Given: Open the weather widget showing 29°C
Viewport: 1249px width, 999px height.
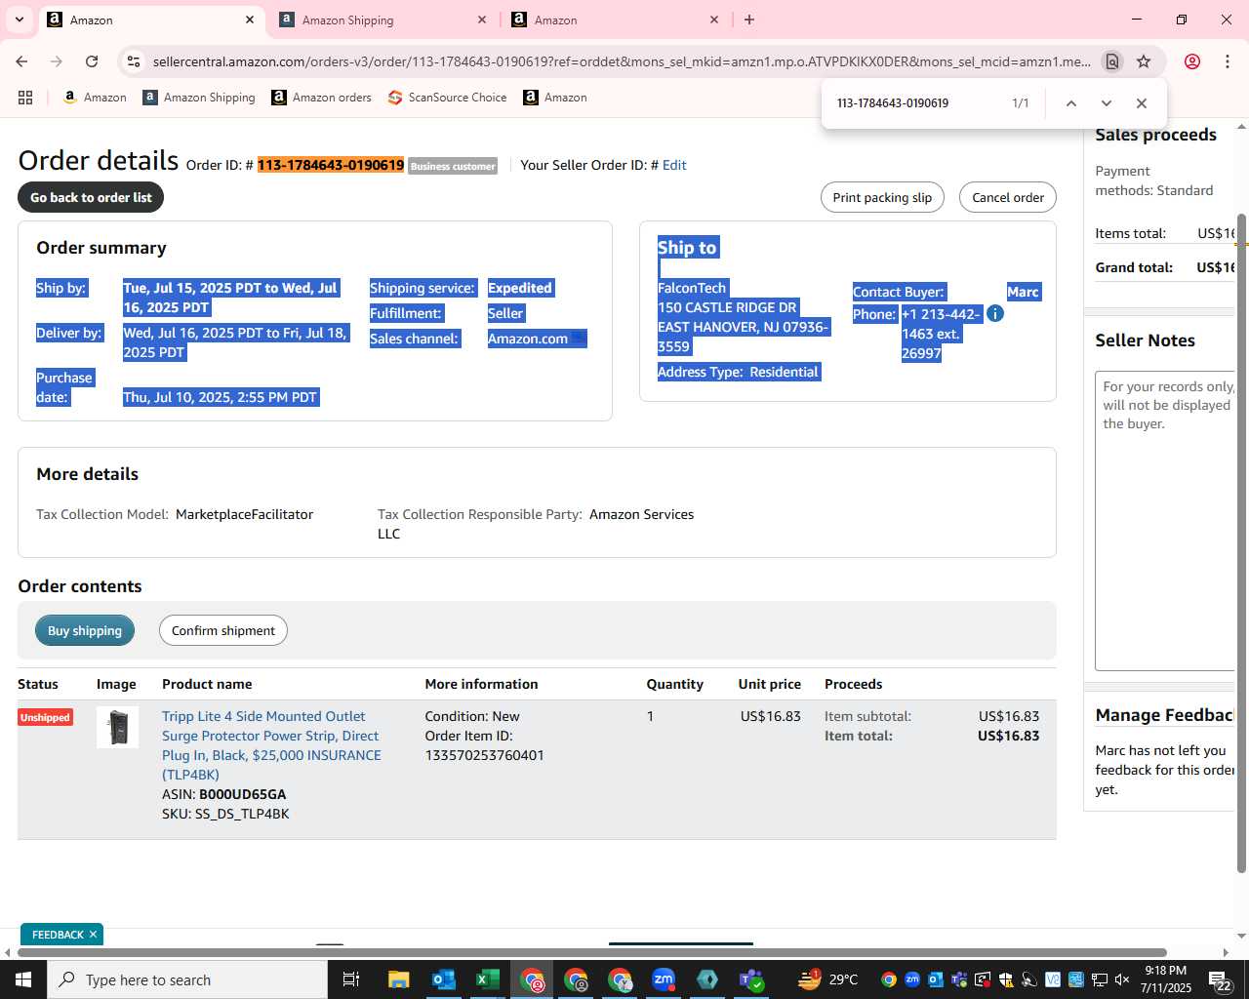Looking at the screenshot, I should pyautogui.click(x=827, y=979).
